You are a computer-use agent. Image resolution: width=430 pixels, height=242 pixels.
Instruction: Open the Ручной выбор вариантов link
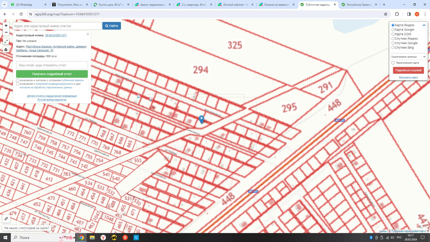pyautogui.click(x=52, y=100)
